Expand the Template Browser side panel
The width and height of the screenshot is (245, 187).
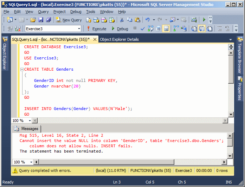[x=240, y=55]
